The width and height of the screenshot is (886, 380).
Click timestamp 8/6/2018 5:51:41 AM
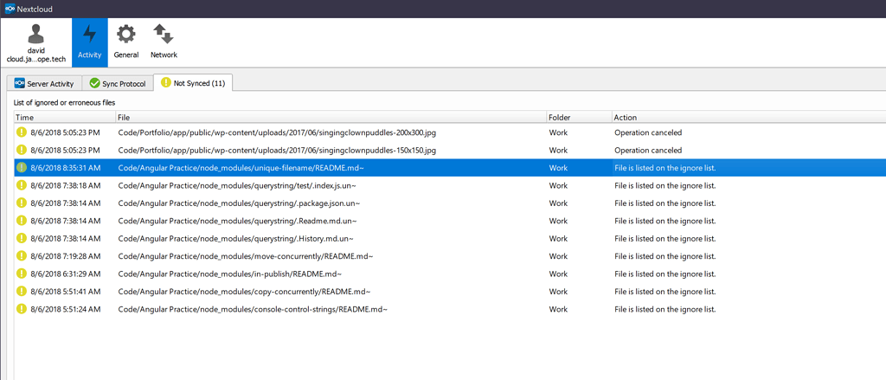[66, 291]
